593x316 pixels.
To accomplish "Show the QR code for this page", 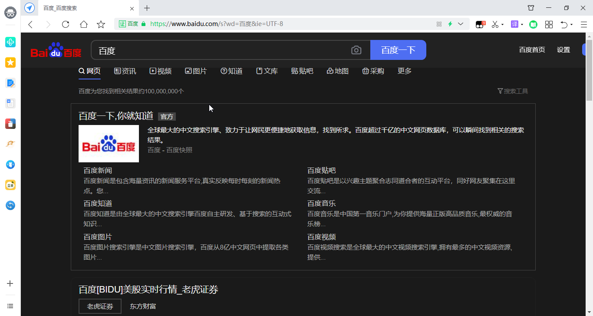I will pos(439,24).
